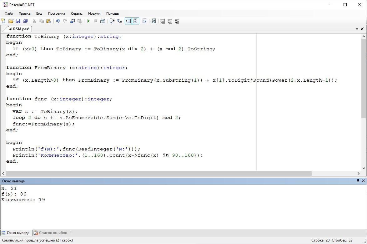The height and width of the screenshot is (244, 367).
Task: Step into with the debug step-into icon
Action: tap(119, 21)
